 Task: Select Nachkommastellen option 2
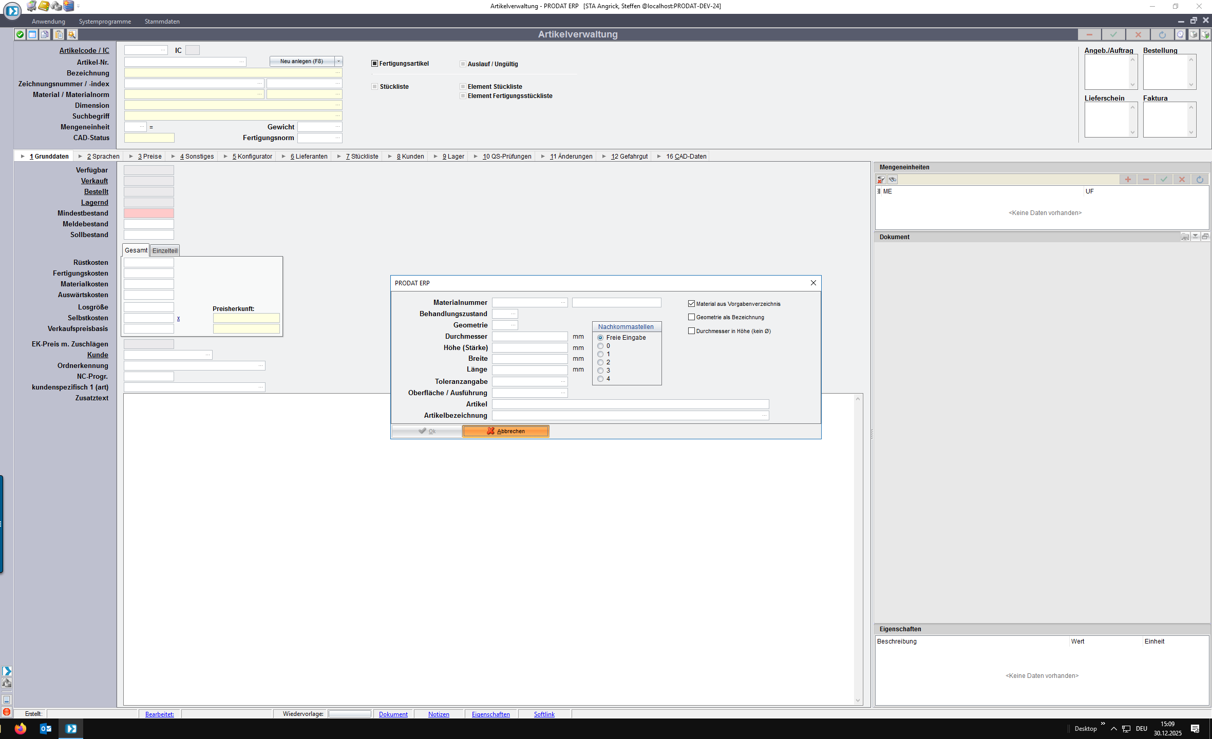600,362
